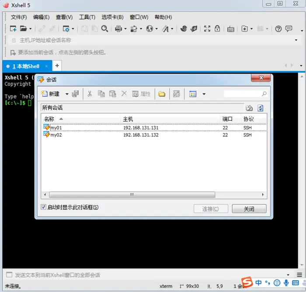Click the add-session arrow icon in quick bar

tap(13, 52)
